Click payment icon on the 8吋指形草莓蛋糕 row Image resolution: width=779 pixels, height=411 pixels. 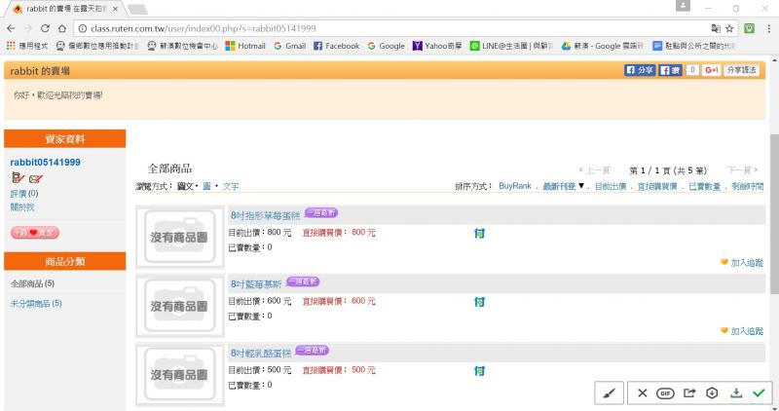pos(479,233)
